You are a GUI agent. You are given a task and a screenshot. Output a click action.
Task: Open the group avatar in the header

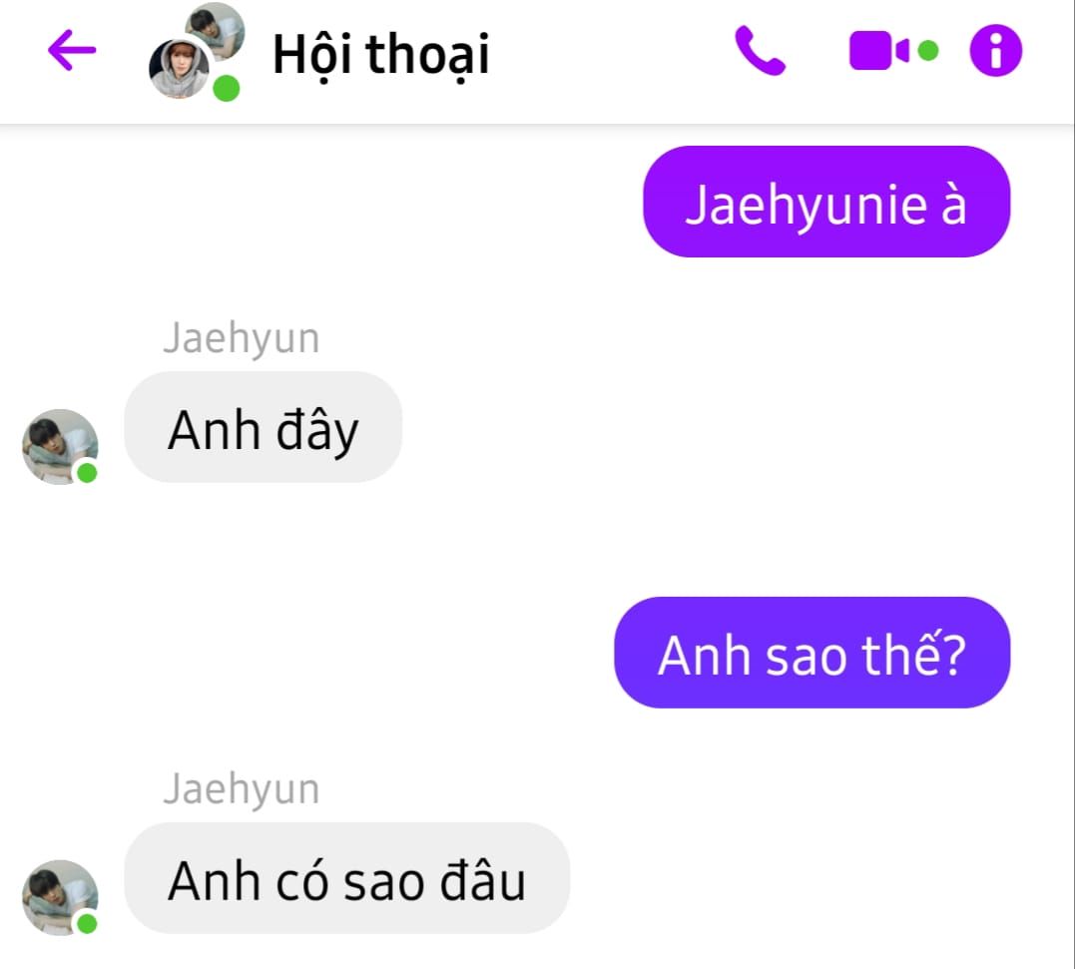pyautogui.click(x=197, y=52)
